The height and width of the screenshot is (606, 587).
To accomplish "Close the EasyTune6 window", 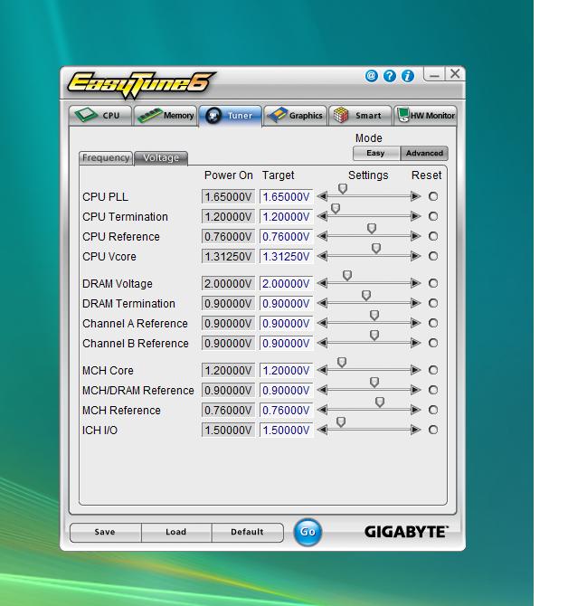I will click(x=455, y=74).
